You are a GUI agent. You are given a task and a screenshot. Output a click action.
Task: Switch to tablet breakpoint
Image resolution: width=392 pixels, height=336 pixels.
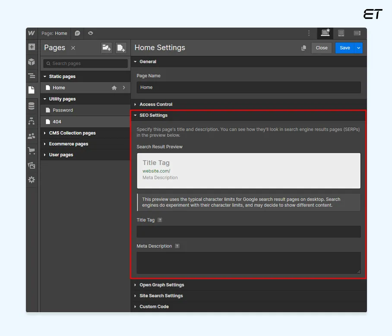pyautogui.click(x=341, y=33)
